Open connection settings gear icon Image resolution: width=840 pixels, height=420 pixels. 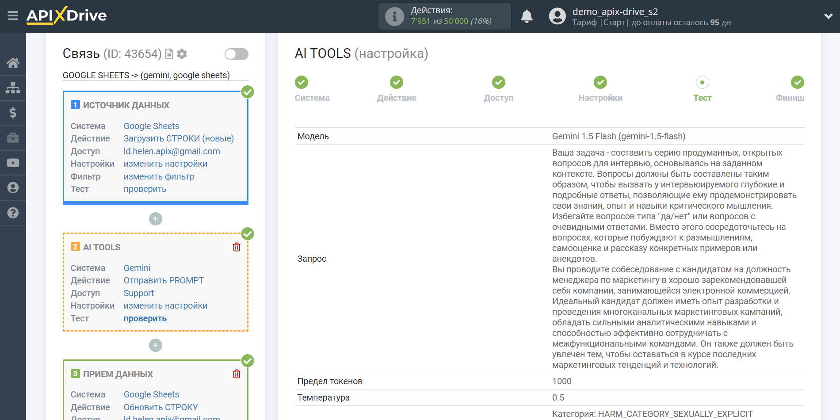(182, 54)
